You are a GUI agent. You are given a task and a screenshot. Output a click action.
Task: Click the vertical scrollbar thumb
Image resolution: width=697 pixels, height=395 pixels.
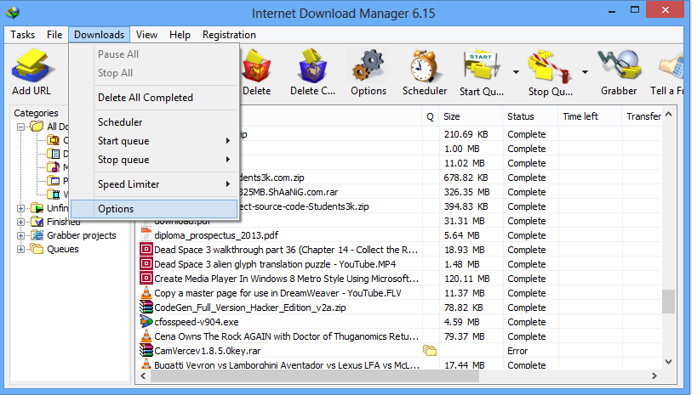pyautogui.click(x=668, y=302)
